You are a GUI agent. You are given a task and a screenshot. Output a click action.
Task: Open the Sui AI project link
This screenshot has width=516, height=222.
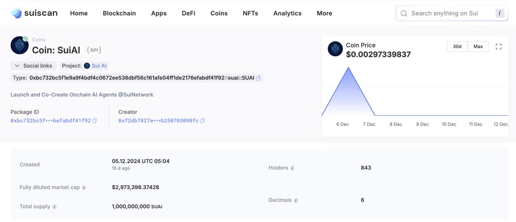99,66
